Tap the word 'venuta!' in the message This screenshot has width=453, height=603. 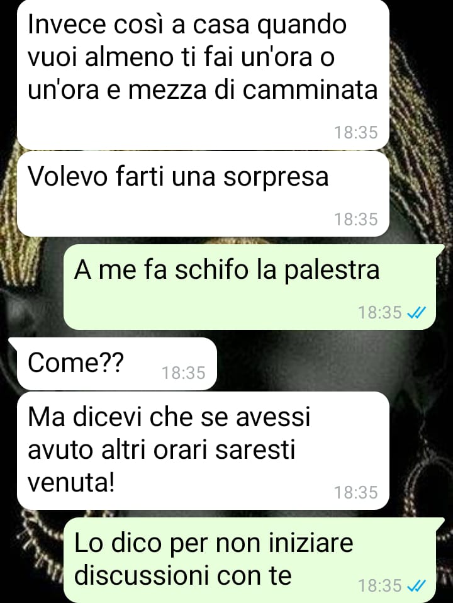pyautogui.click(x=72, y=482)
